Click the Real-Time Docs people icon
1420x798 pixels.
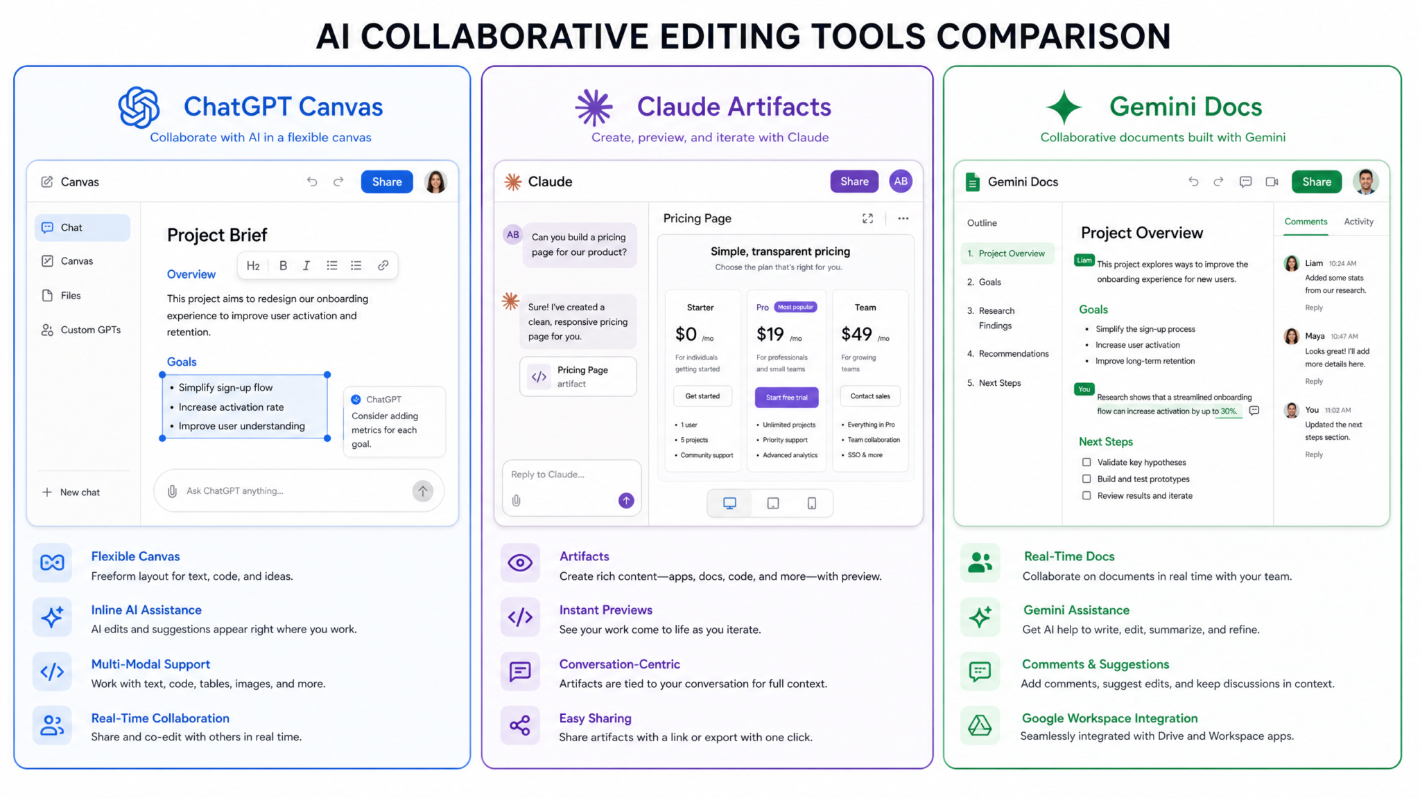(x=980, y=562)
